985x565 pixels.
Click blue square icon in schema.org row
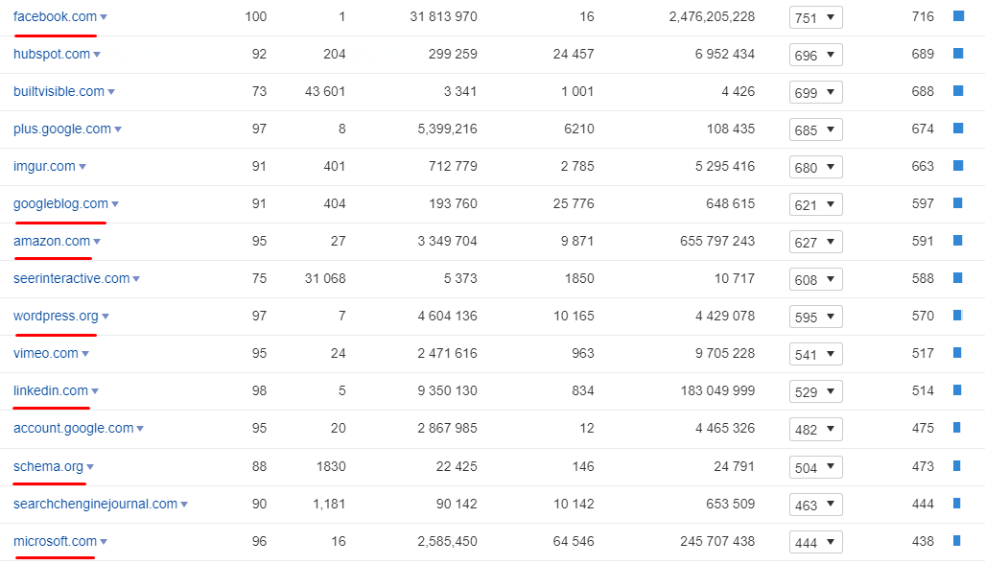tap(957, 466)
